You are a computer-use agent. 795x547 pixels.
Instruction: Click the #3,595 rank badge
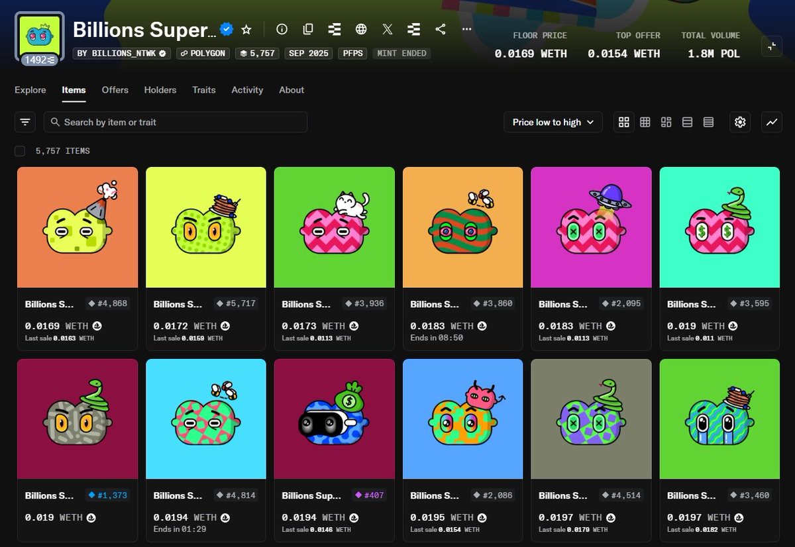click(x=749, y=304)
